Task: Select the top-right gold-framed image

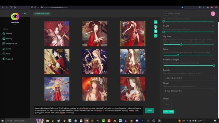Action: coord(133,33)
